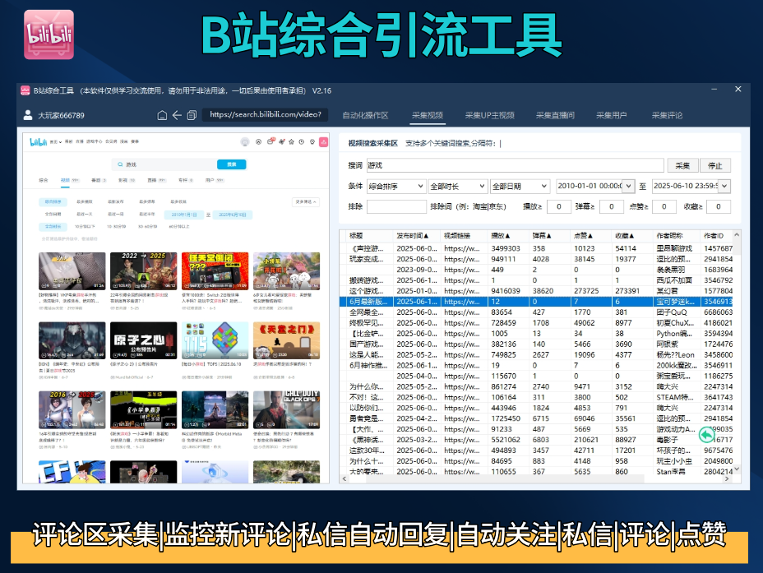Open the favorites star icon on the bilibili page
Screen dimensions: 763x573
[x=291, y=140]
